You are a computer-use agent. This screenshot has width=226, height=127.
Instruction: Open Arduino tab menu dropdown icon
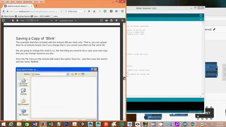coord(201,19)
